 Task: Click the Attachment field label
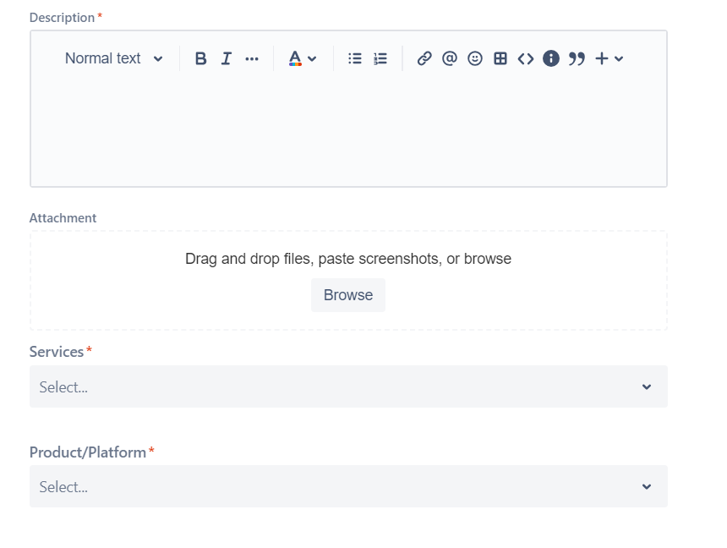pos(63,218)
